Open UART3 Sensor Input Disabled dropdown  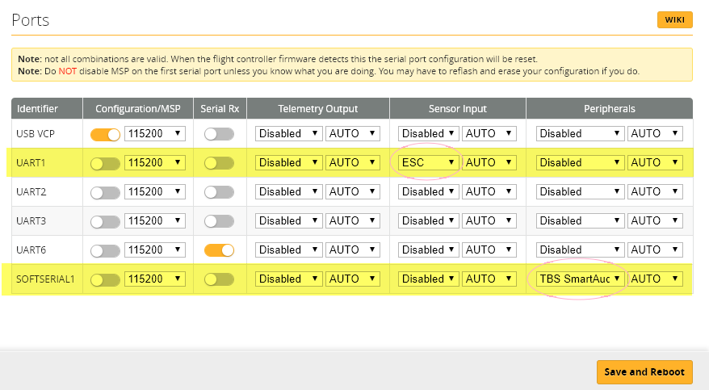pyautogui.click(x=429, y=220)
